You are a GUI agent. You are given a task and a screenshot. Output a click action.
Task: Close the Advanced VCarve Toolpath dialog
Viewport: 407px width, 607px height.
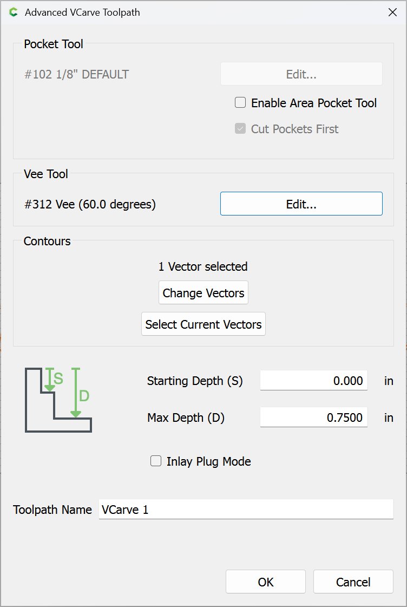392,12
